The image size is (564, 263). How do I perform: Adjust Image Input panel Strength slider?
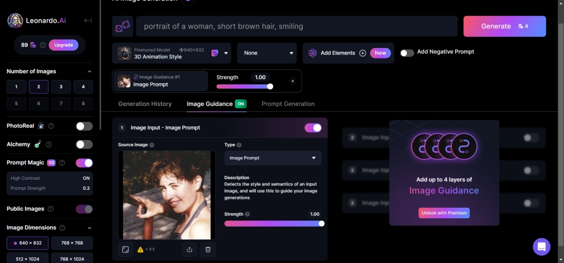point(274,223)
